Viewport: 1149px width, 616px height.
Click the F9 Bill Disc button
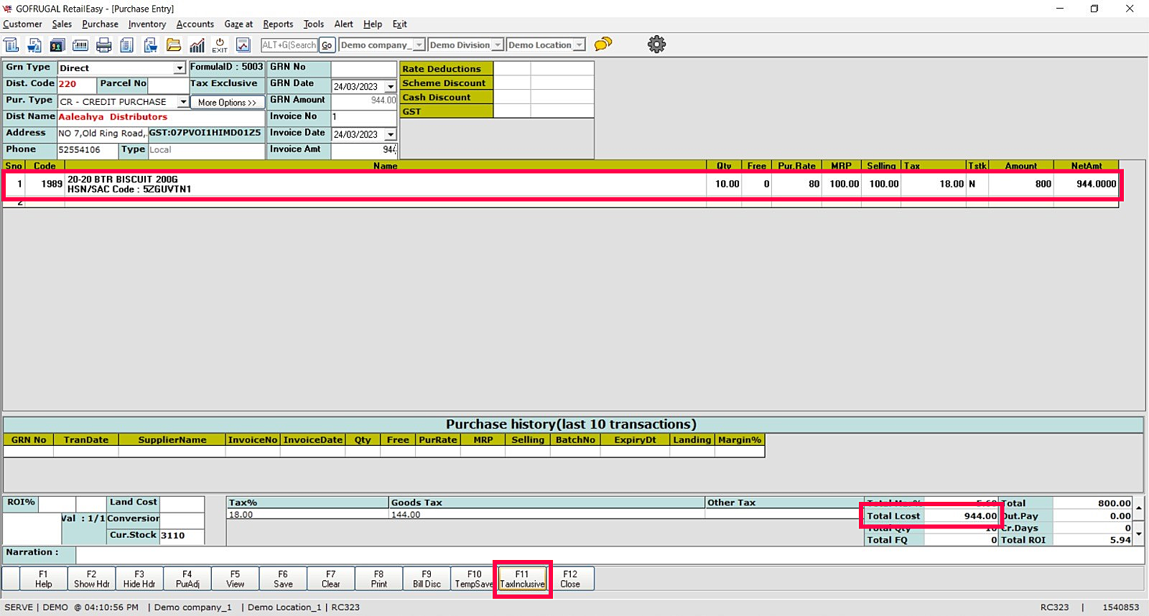tap(427, 579)
